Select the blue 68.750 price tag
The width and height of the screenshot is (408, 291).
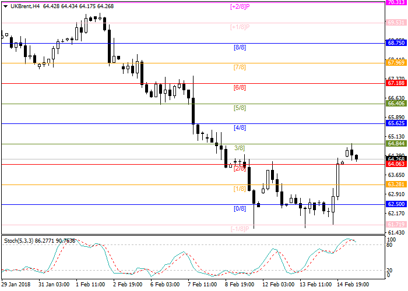click(x=396, y=43)
